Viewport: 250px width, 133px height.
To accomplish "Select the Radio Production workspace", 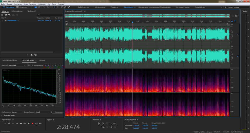I will (83, 7).
